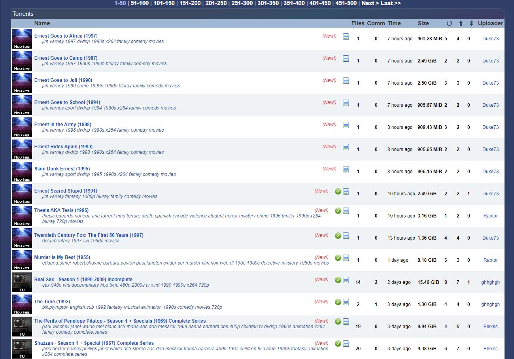
Task: Click the disk icon for Real Sex Season 1
Action: tap(346, 280)
